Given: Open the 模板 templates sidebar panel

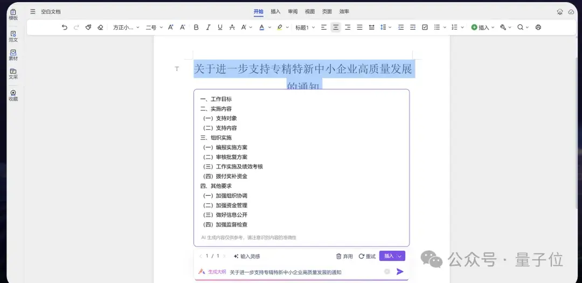Looking at the screenshot, I should (x=13, y=15).
